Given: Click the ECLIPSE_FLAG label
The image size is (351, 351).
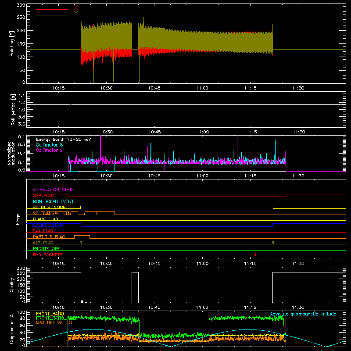Looking at the screenshot, I should tap(48, 225).
